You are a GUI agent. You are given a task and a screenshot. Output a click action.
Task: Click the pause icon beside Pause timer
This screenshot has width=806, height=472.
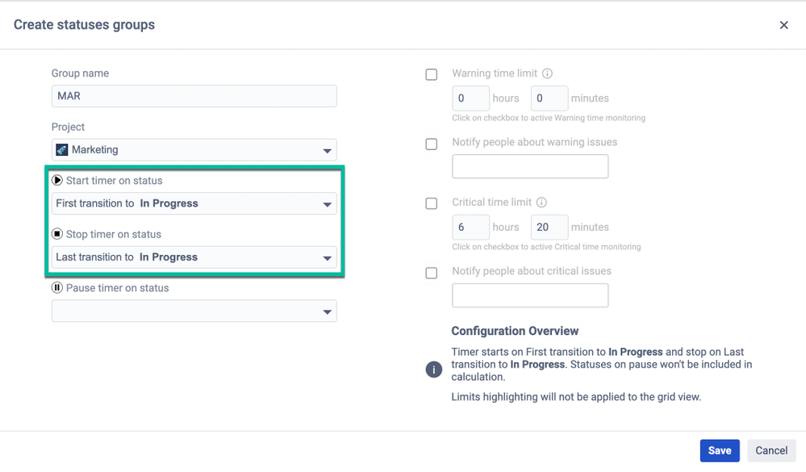57,288
